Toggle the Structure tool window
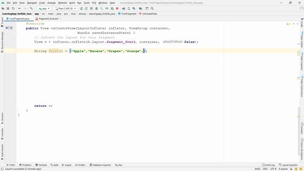 [2, 118]
